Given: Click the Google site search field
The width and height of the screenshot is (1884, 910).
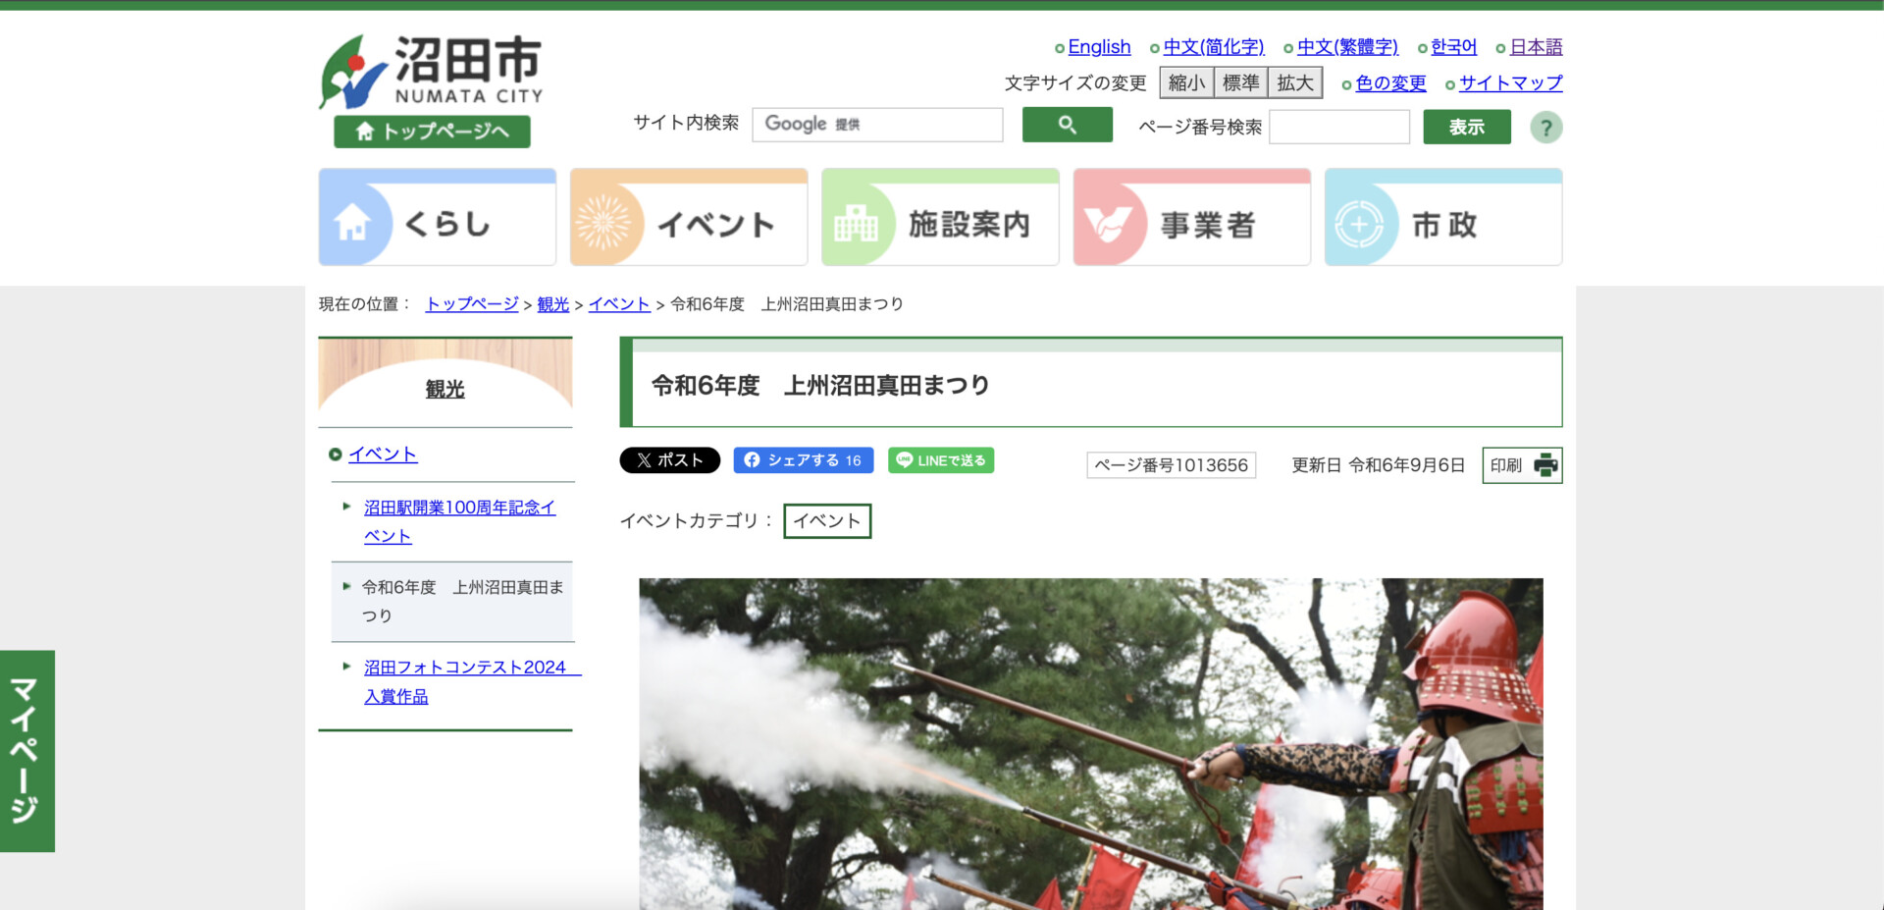Looking at the screenshot, I should coord(876,125).
